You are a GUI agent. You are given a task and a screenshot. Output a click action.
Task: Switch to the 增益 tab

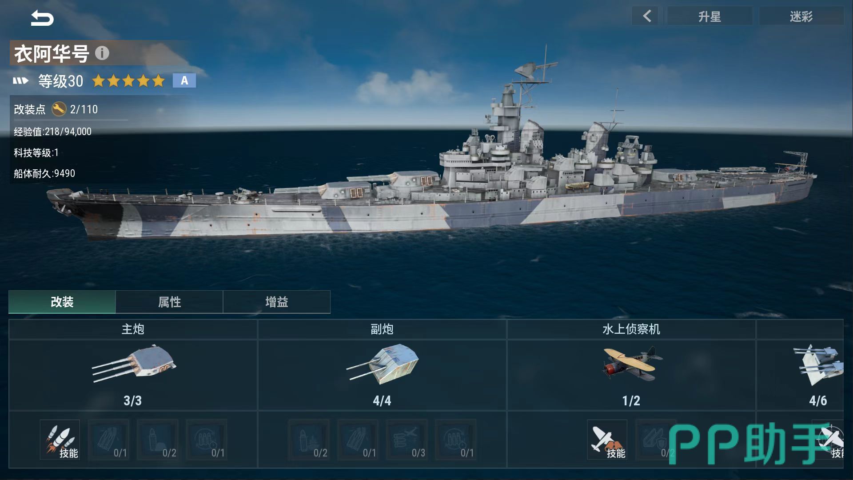point(277,302)
